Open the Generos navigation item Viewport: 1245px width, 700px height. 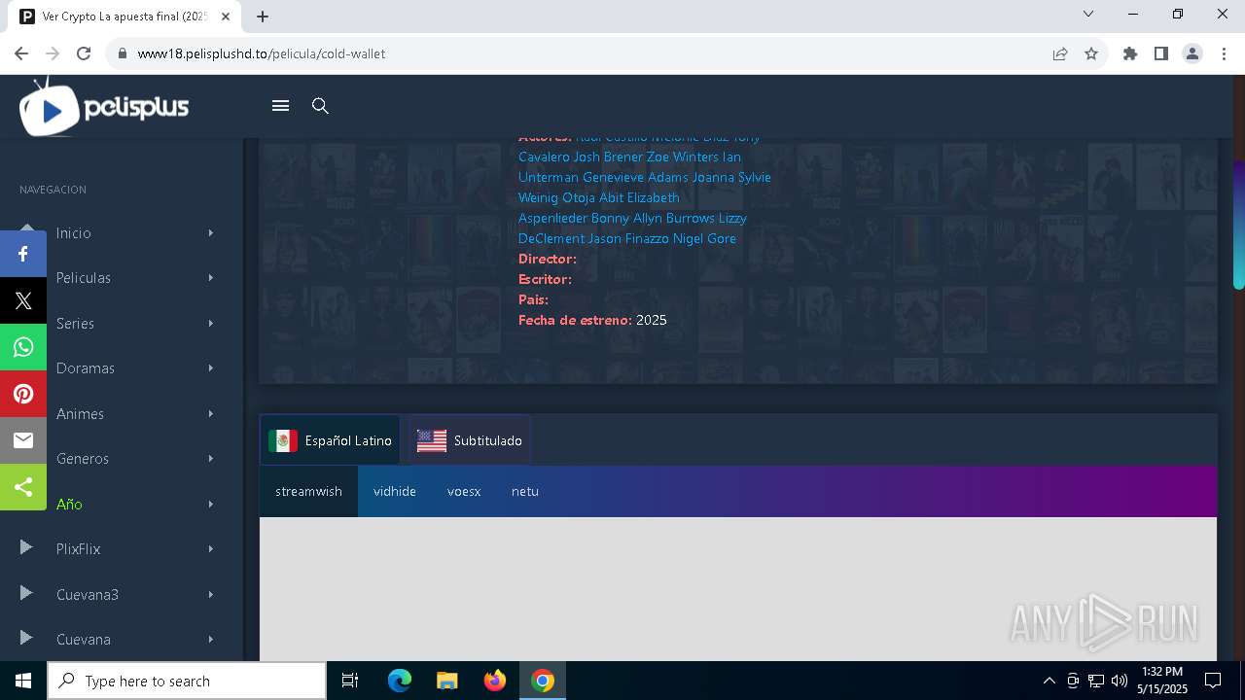click(83, 459)
